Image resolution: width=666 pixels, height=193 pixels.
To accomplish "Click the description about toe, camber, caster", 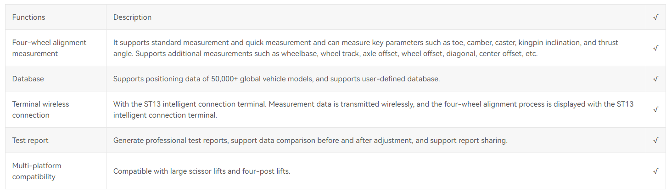I will 366,48.
